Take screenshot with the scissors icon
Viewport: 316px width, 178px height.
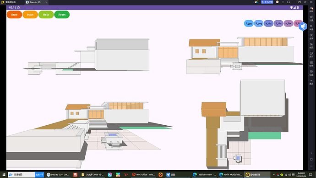click(x=311, y=45)
